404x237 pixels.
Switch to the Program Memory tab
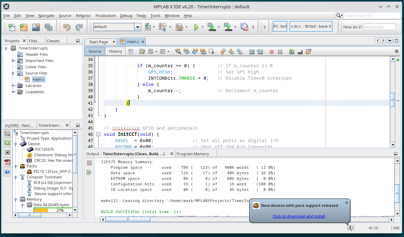192,154
